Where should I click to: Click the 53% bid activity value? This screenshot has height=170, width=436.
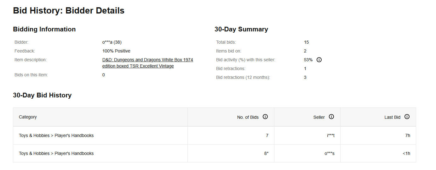(308, 60)
